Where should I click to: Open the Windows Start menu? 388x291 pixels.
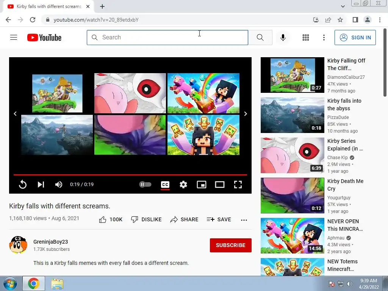10,283
